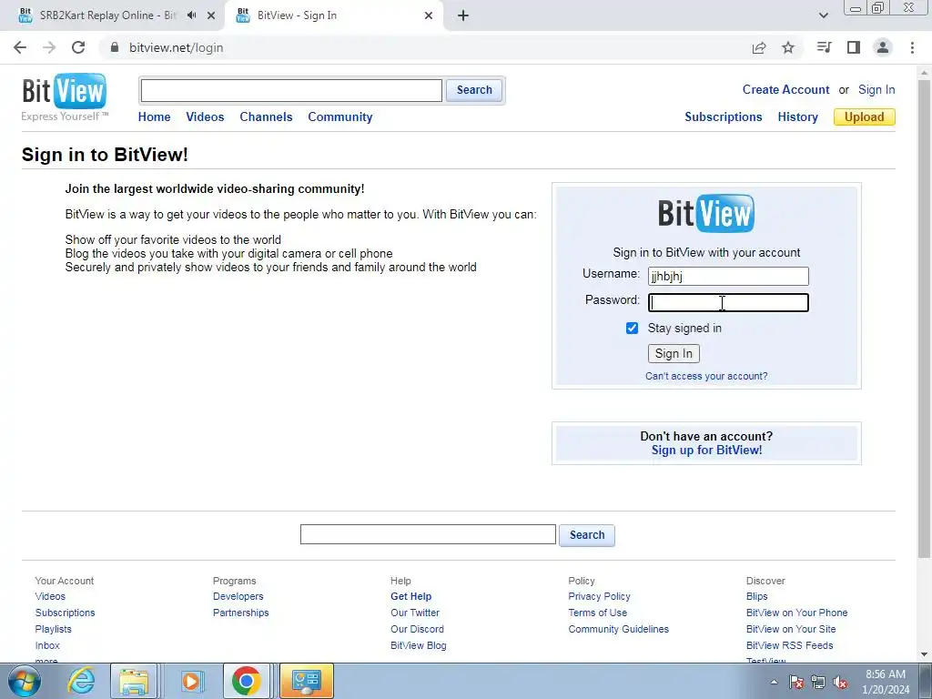
Task: Click the padlock site info icon
Action: point(115,47)
